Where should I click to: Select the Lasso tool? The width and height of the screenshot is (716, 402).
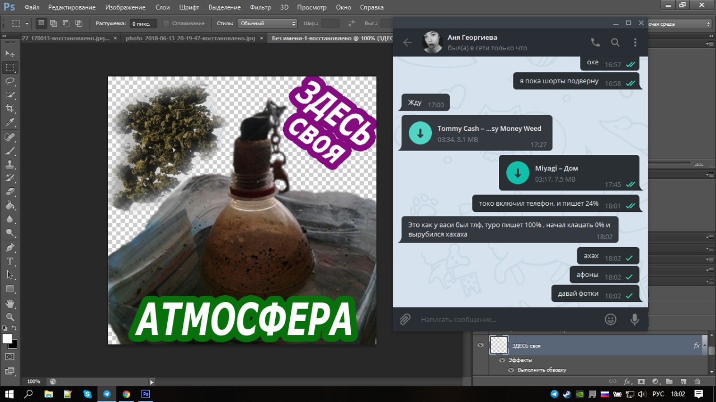(x=10, y=81)
